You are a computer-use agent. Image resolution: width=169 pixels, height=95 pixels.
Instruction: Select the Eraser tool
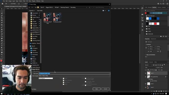[2, 34]
